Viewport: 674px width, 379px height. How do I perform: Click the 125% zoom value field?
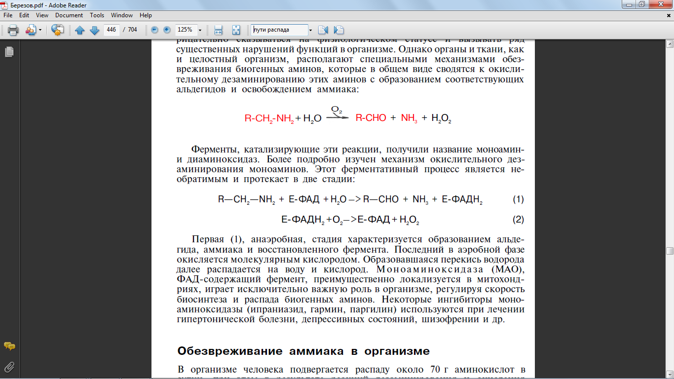187,30
